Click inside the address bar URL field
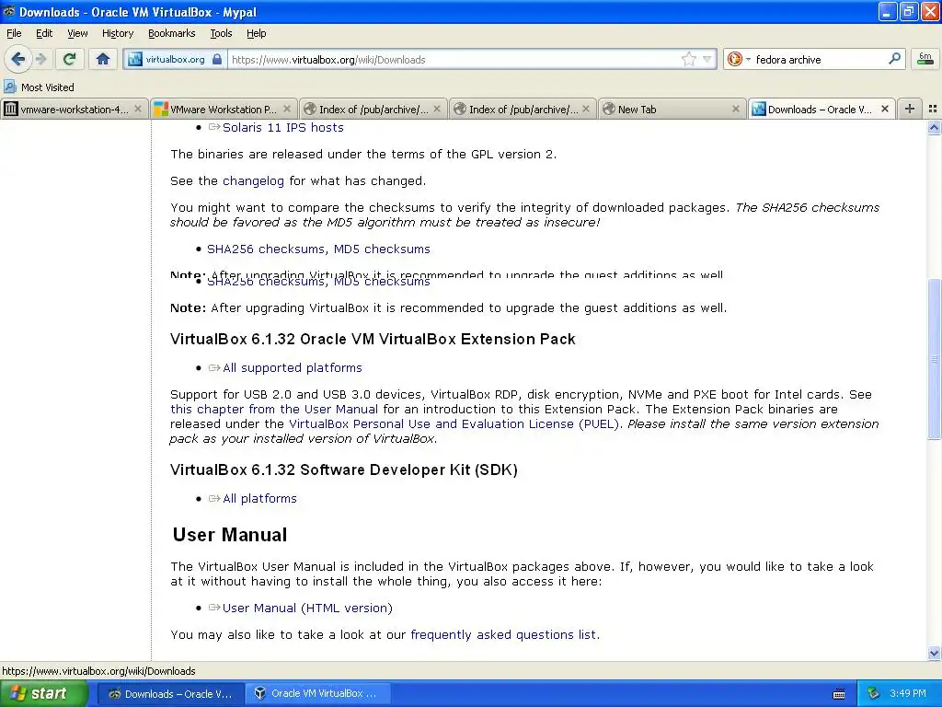Viewport: 942px width, 707px height. (454, 60)
